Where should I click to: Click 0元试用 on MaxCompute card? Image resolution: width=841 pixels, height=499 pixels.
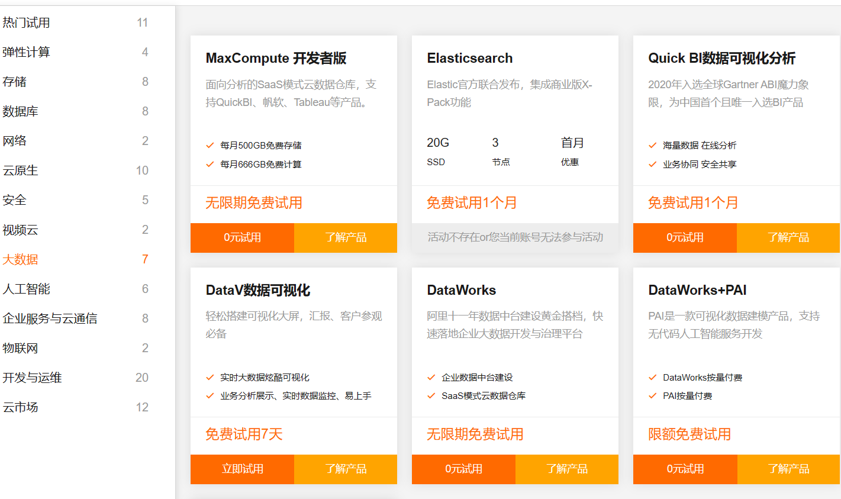242,237
